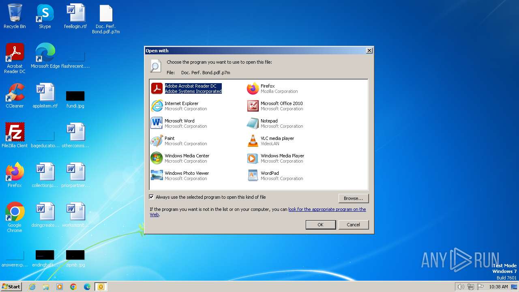Open Chrome from the taskbar

[73, 287]
